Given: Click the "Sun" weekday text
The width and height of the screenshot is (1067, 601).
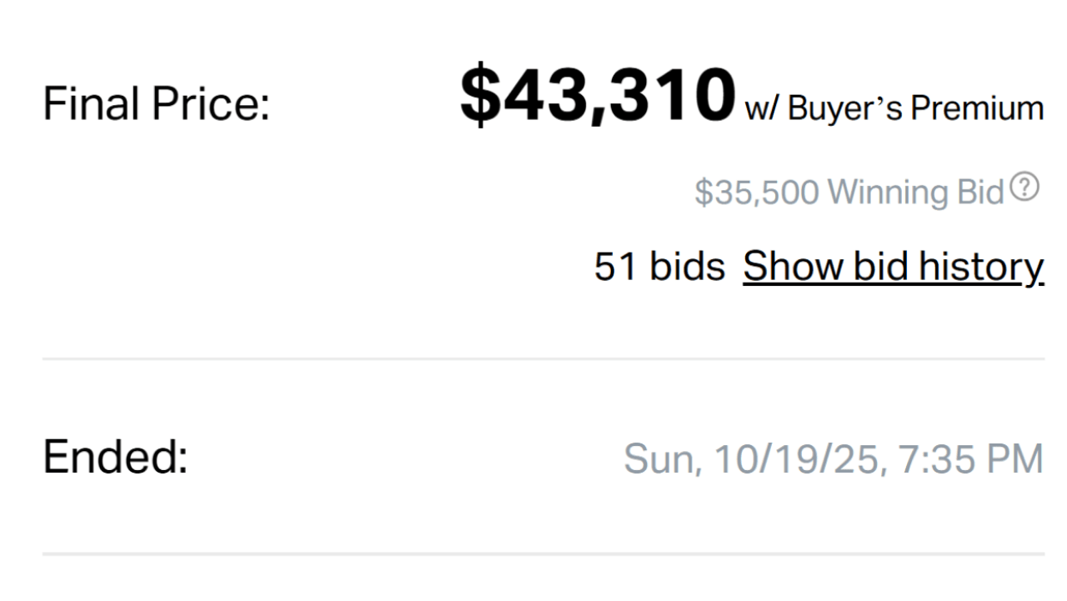Looking at the screenshot, I should coord(659,459).
